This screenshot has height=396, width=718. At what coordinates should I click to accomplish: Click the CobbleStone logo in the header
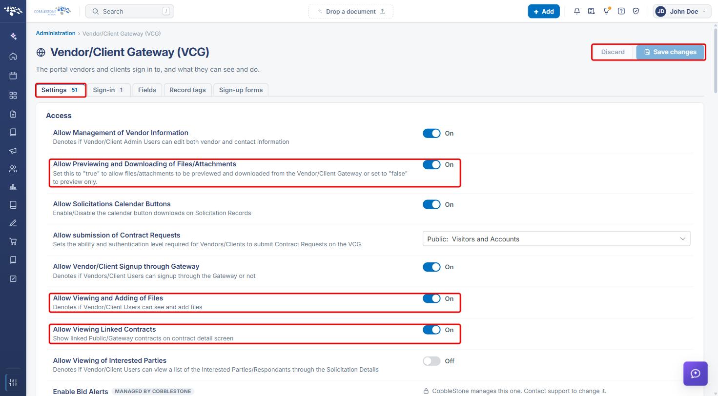[52, 11]
